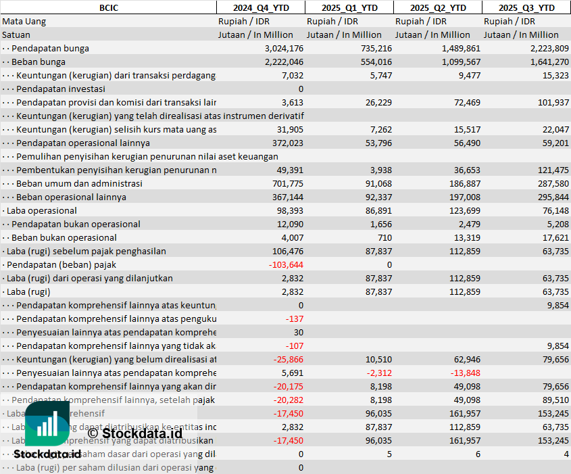The width and height of the screenshot is (571, 474).
Task: Click the Mata Uang row label
Action: [x=24, y=22]
